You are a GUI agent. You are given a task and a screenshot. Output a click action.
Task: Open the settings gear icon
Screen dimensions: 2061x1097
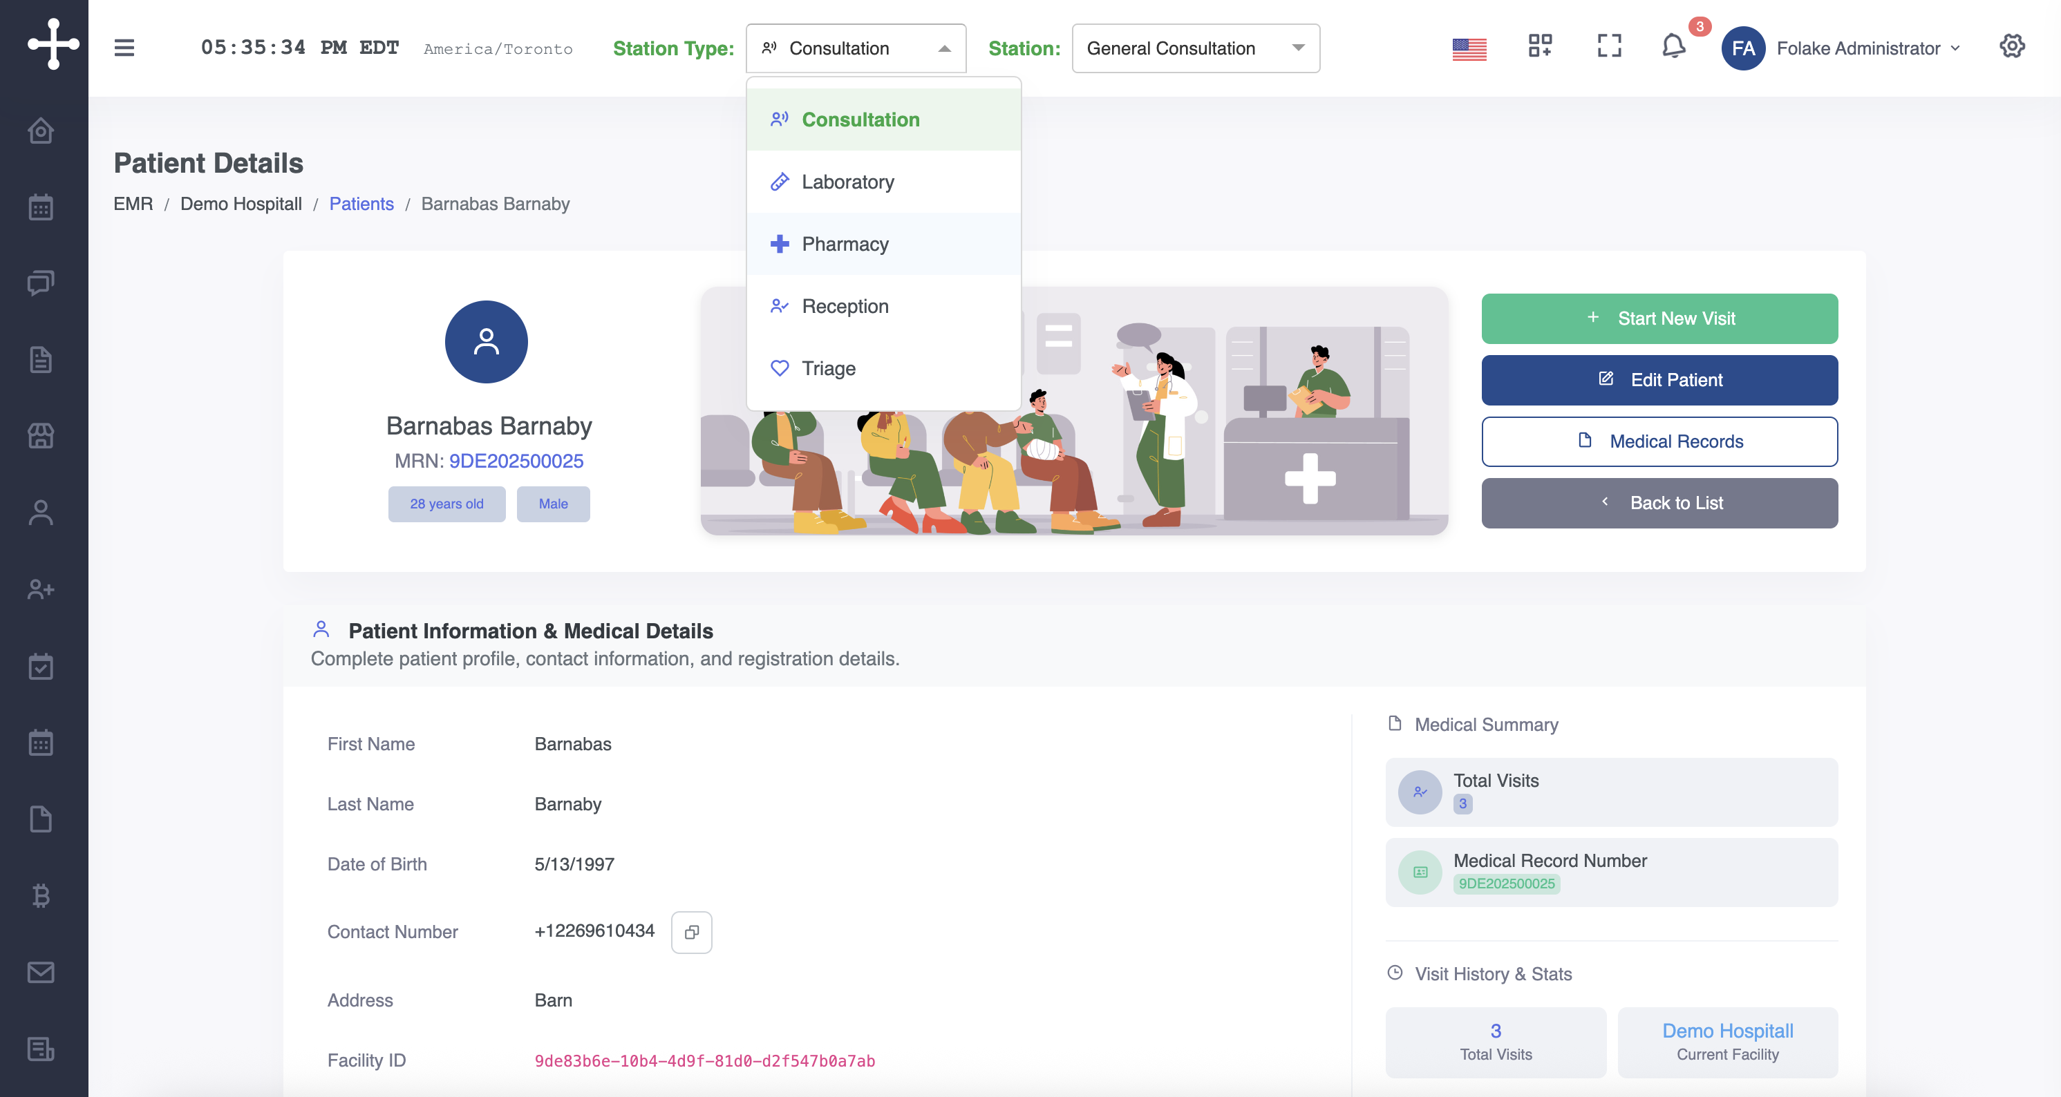[2011, 46]
